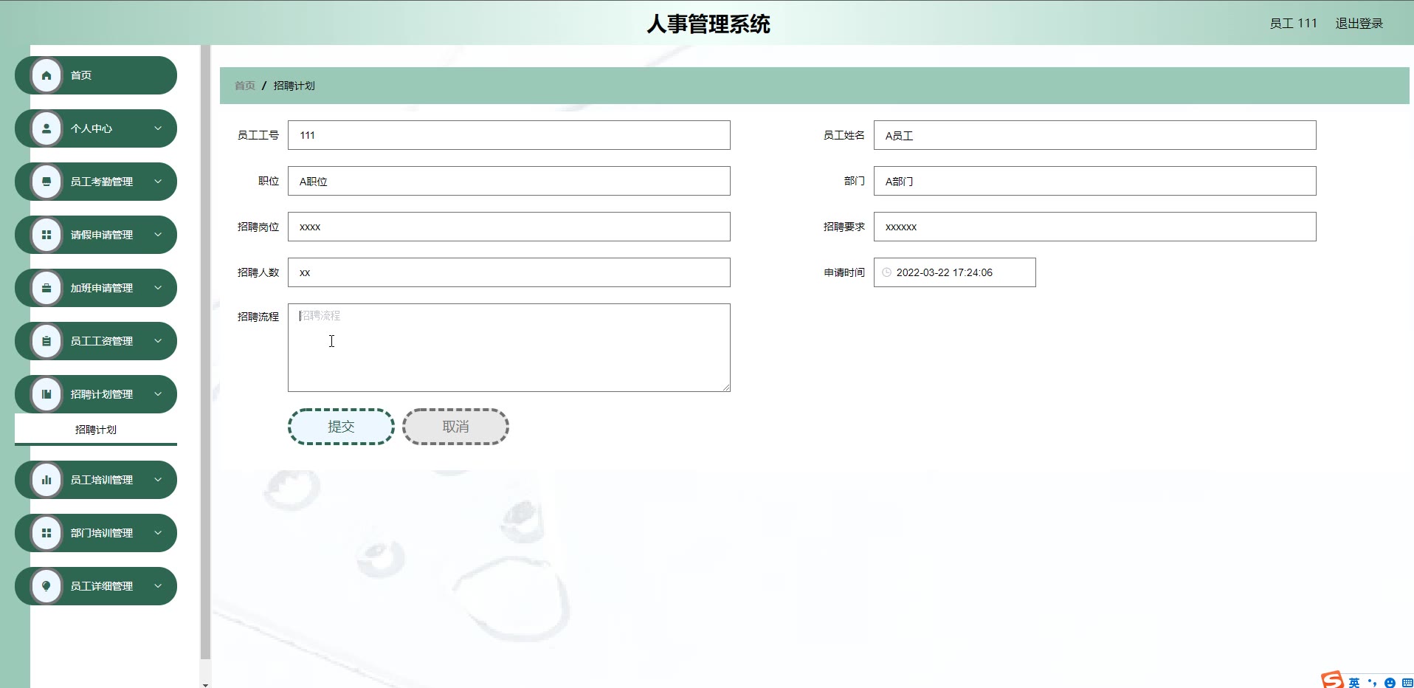Expand the 员工详细管理 chevron
This screenshot has width=1414, height=688.
coord(158,586)
